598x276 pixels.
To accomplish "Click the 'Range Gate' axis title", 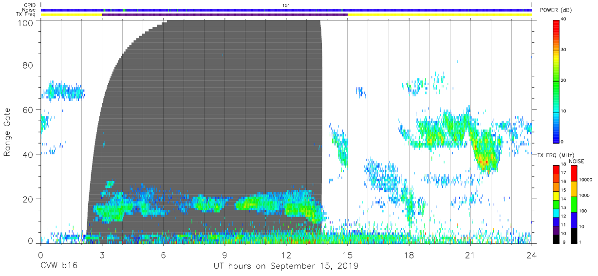I will coord(7,131).
